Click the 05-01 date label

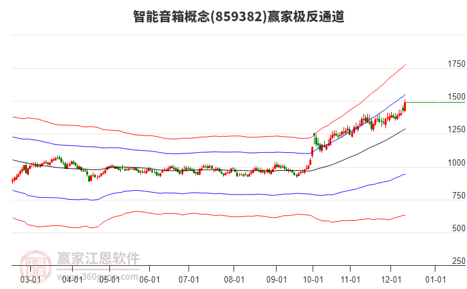(109, 279)
